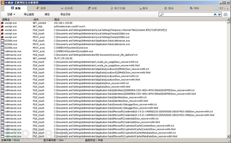This screenshot has height=143, width=231.
Task: Click the network icon beside 网络
Action: (191, 8)
